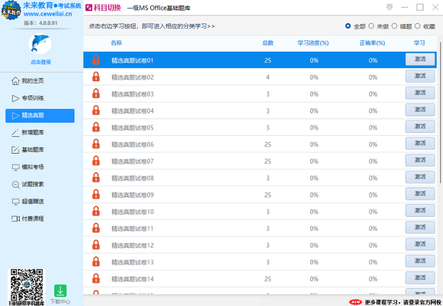Open 模拟考场 mock exam in sidebar

[x=32, y=167]
